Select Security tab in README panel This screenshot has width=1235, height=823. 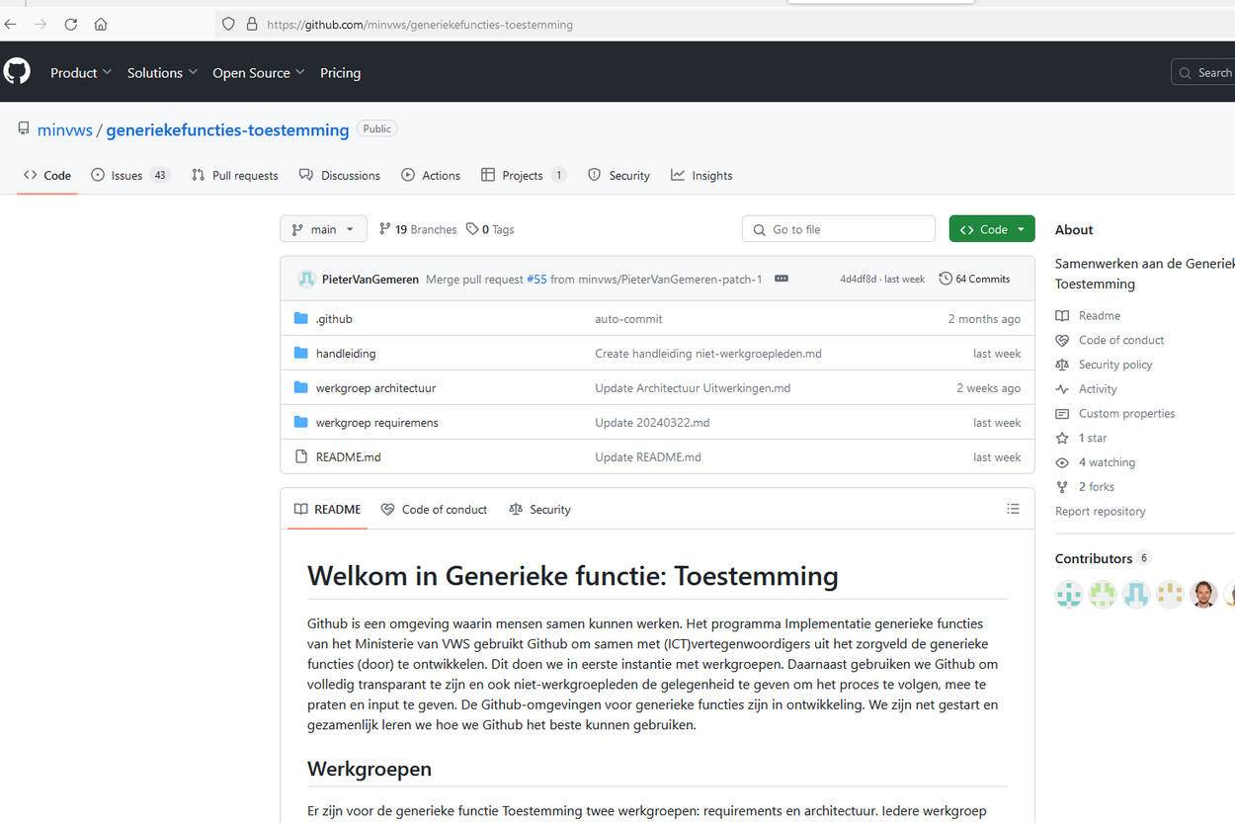(539, 509)
